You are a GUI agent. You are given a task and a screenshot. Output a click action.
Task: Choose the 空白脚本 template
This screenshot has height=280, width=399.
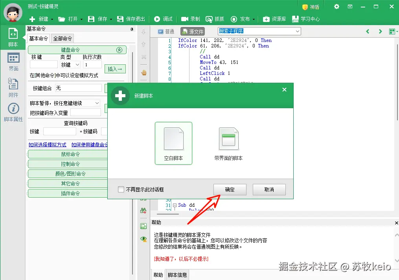(173, 144)
